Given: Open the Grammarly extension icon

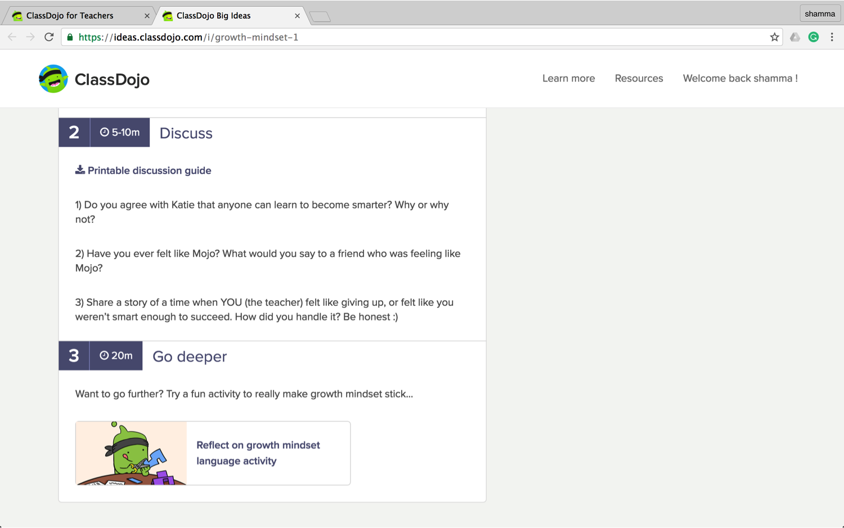Looking at the screenshot, I should click(813, 37).
